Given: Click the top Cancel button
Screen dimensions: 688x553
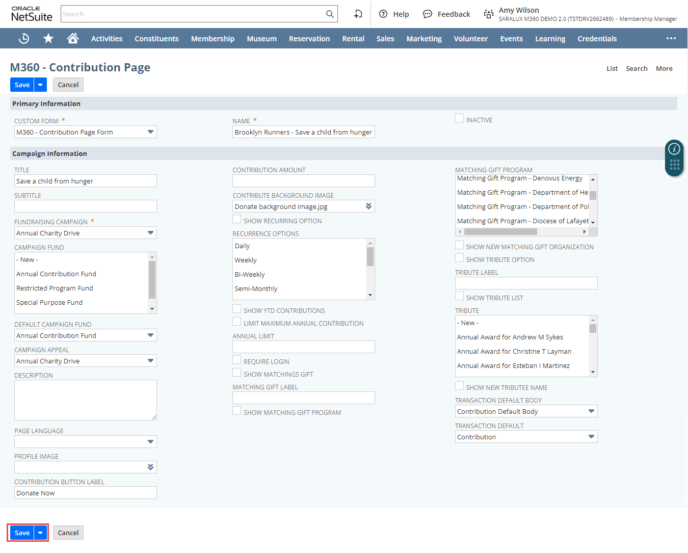Looking at the screenshot, I should point(68,85).
